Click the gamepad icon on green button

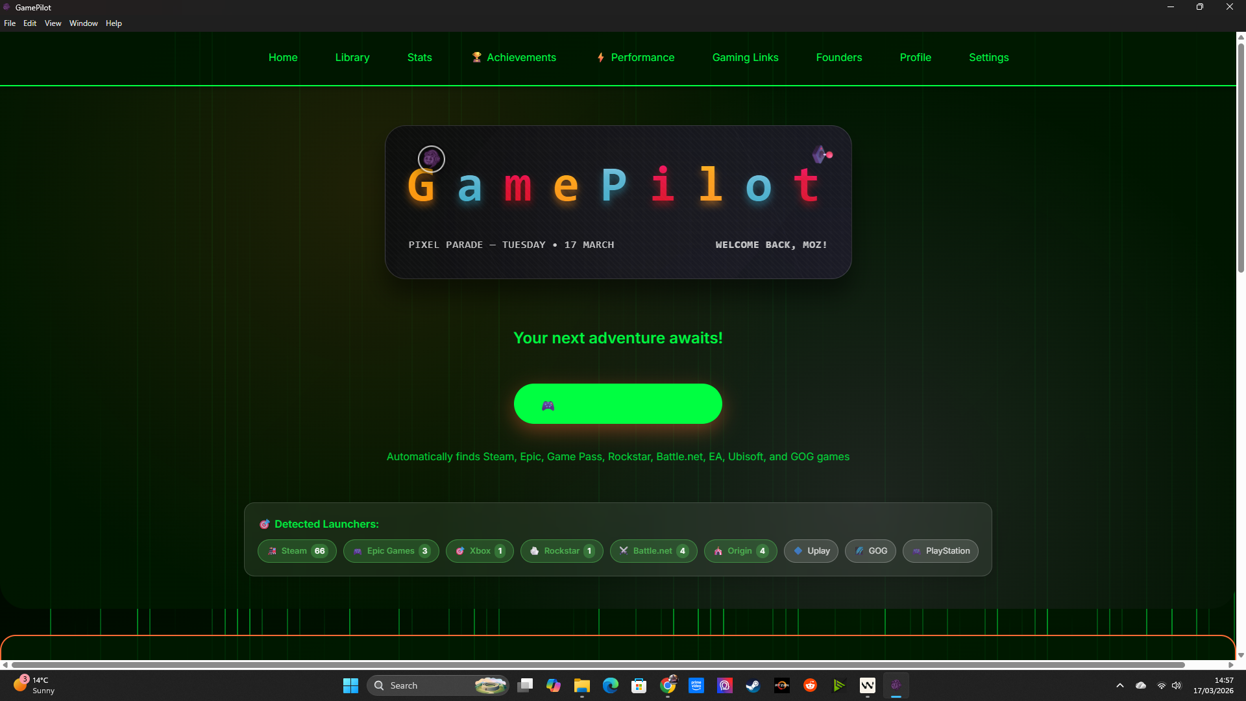pos(548,406)
